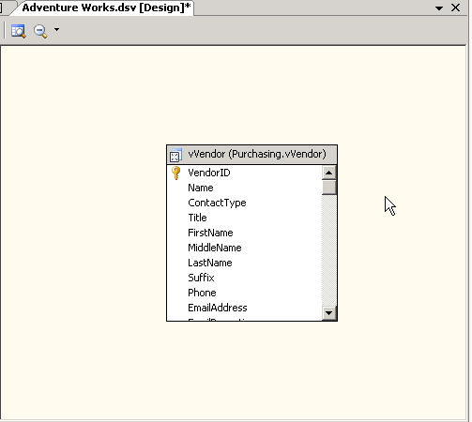472x422 pixels.
Task: Select the vVendor (Purchasing.vVendor) header
Action: point(251,155)
